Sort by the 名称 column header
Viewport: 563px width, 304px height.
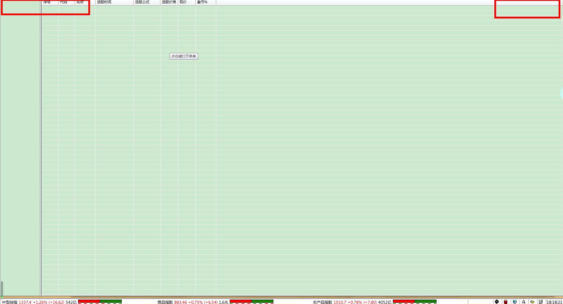[85, 2]
